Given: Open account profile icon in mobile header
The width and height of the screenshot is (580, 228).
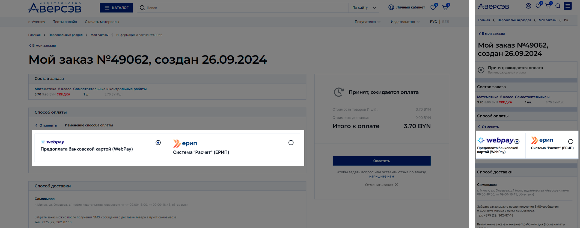Looking at the screenshot, I should [528, 6].
